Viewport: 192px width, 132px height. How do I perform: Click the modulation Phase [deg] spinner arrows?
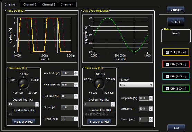coord(151,119)
